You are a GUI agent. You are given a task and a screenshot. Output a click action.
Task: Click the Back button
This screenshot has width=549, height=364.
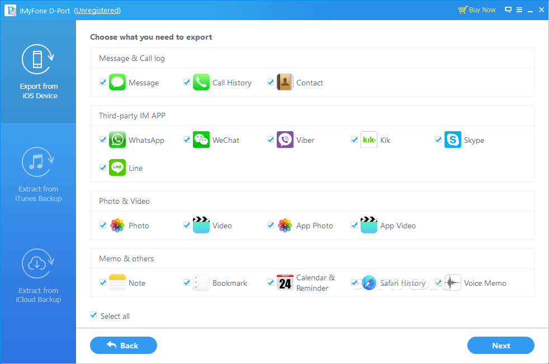123,346
